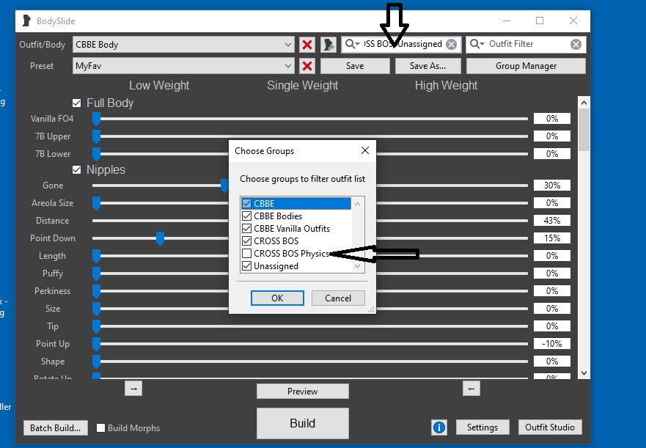Click the Point Down slider handle
This screenshot has height=448, width=646.
160,238
